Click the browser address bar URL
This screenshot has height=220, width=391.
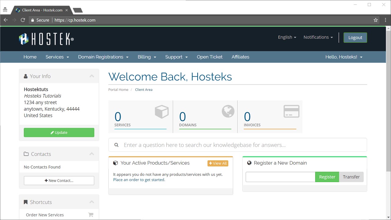pyautogui.click(x=75, y=20)
